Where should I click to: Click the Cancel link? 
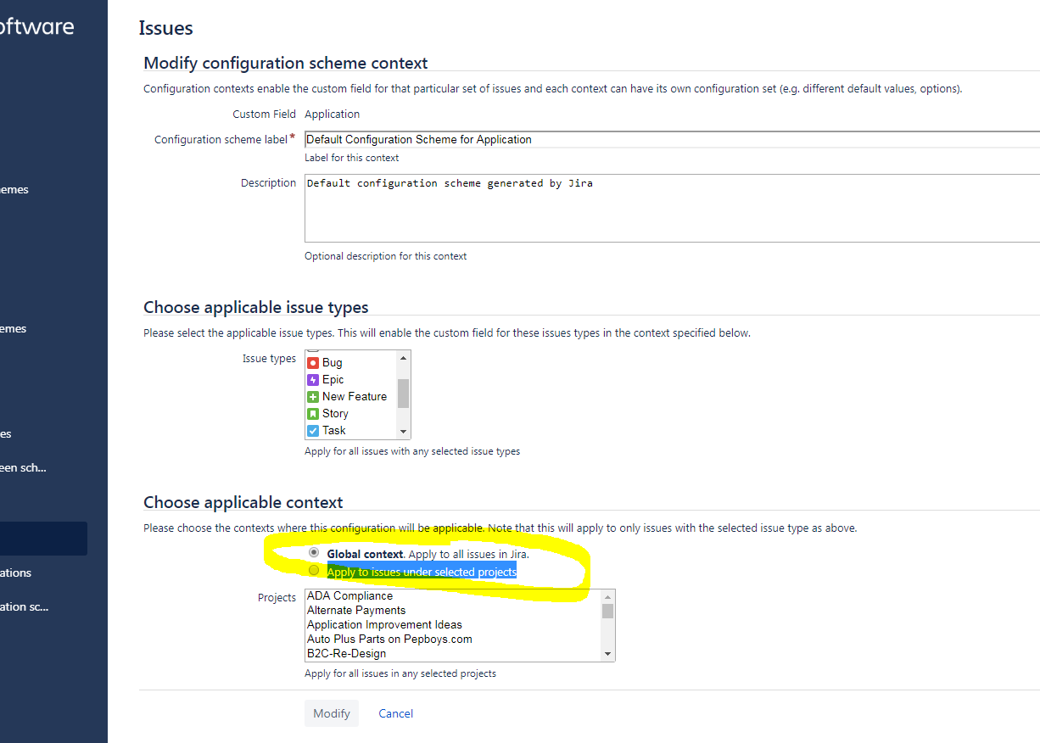[396, 713]
